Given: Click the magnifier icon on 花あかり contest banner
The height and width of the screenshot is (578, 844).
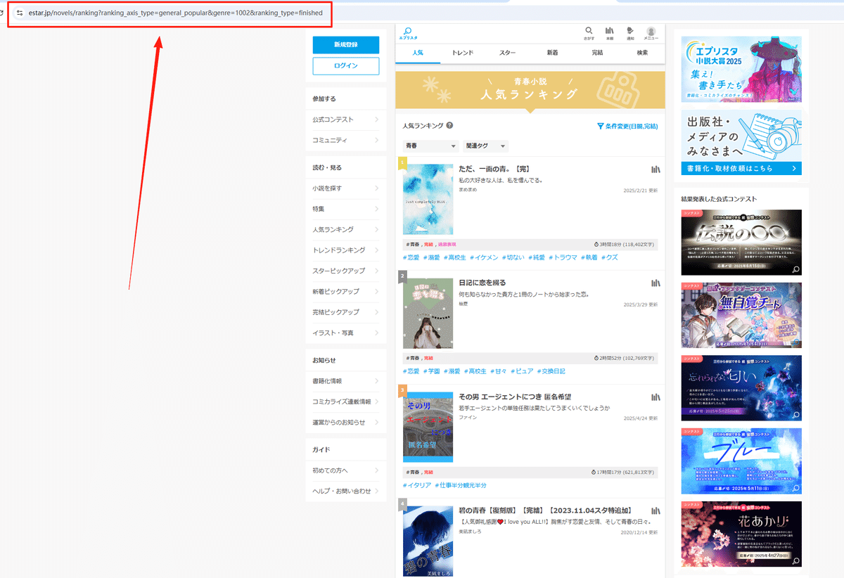Looking at the screenshot, I should pos(795,561).
